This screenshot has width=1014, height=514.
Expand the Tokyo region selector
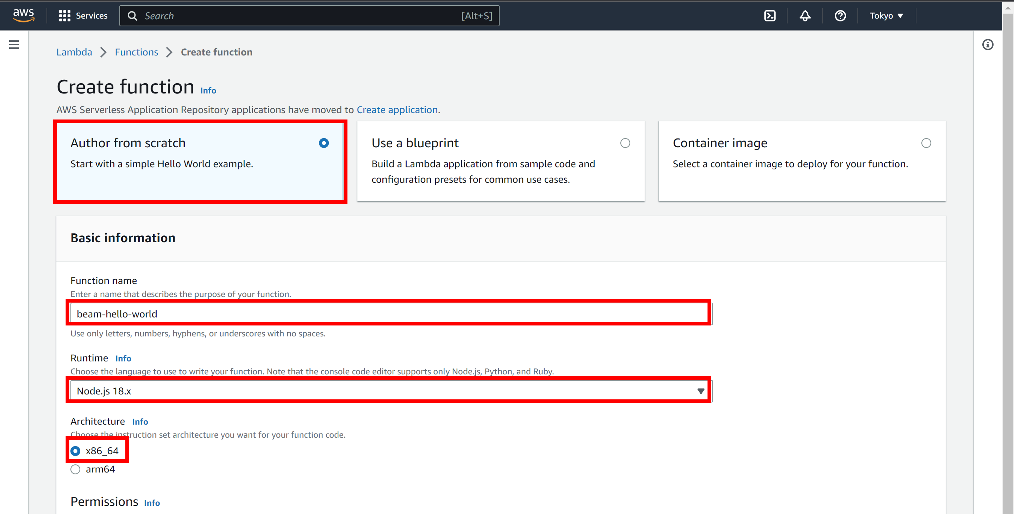(886, 16)
